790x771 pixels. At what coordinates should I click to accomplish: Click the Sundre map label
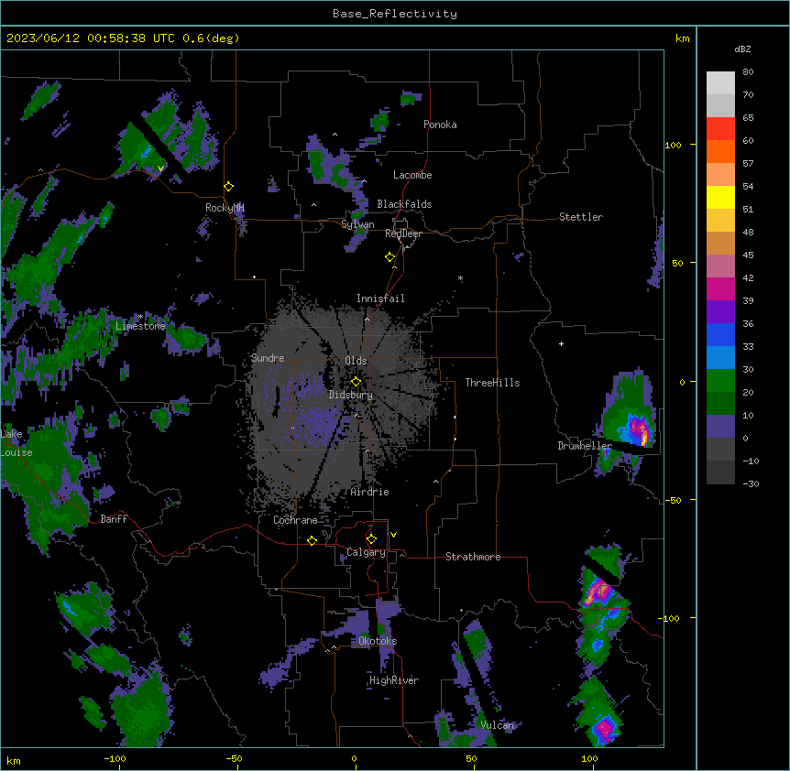pos(268,358)
